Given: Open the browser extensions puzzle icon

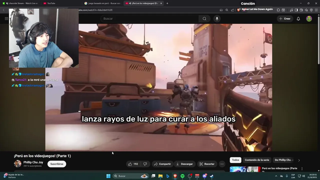Looking at the screenshot, I should (278, 10).
